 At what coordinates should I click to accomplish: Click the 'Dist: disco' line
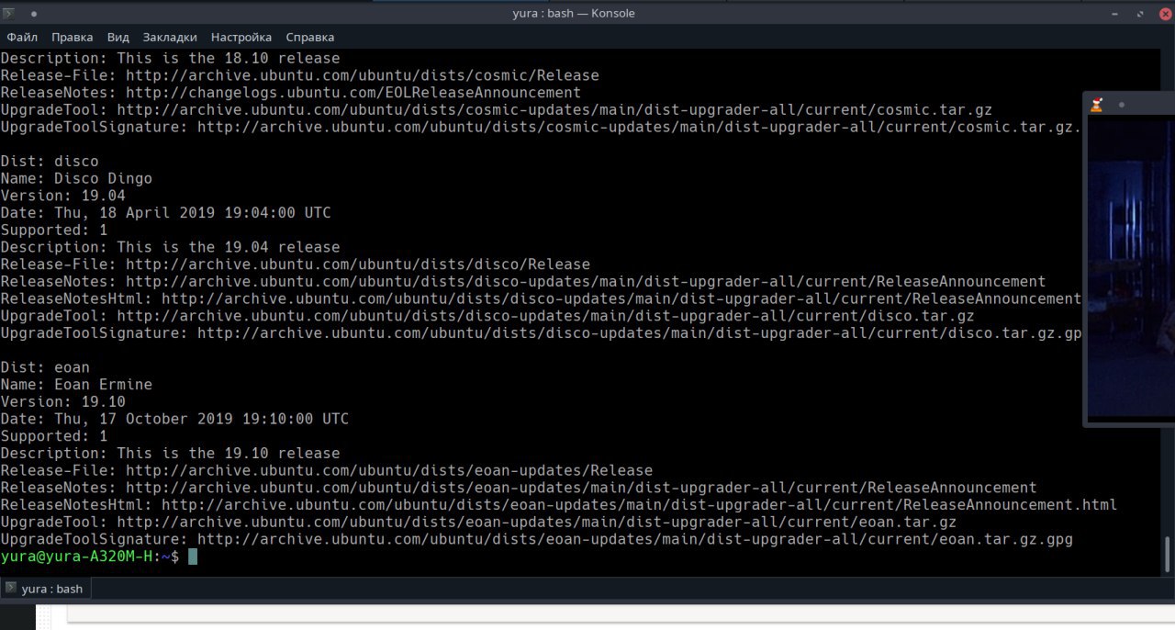[50, 162]
